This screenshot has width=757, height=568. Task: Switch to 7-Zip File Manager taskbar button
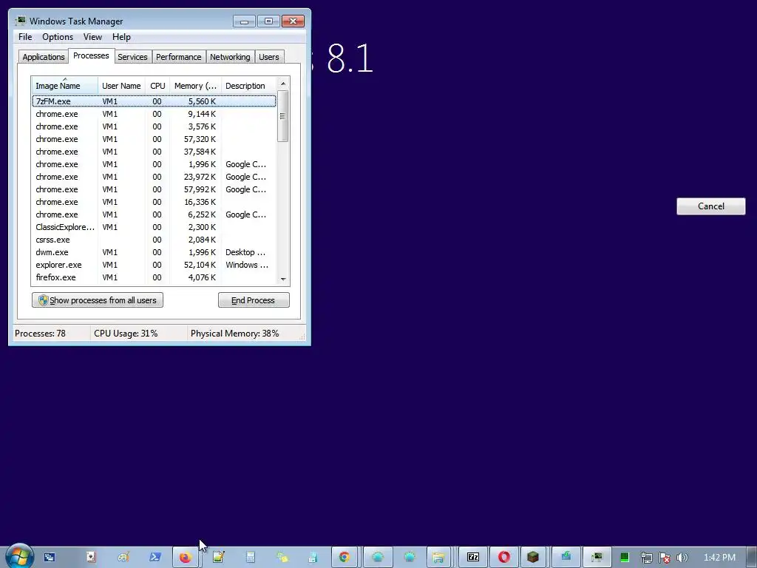click(473, 558)
